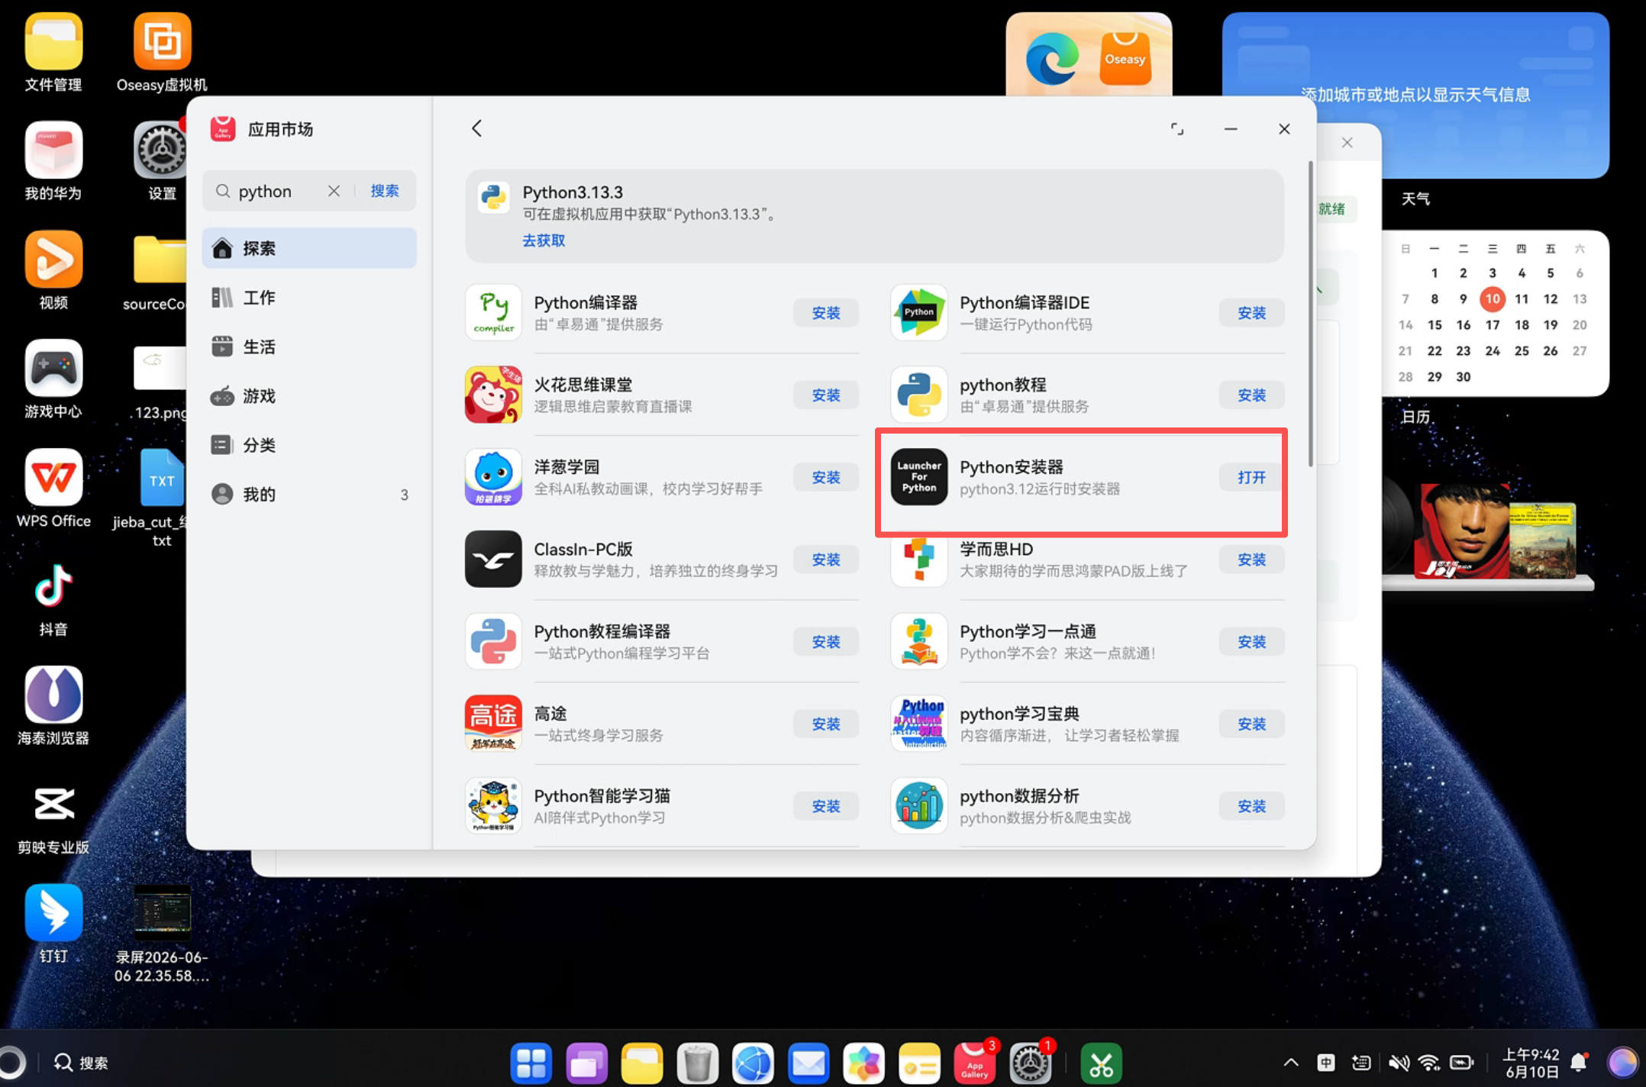The height and width of the screenshot is (1087, 1646).
Task: Open 文件管理 desktop icon
Action: tap(53, 42)
